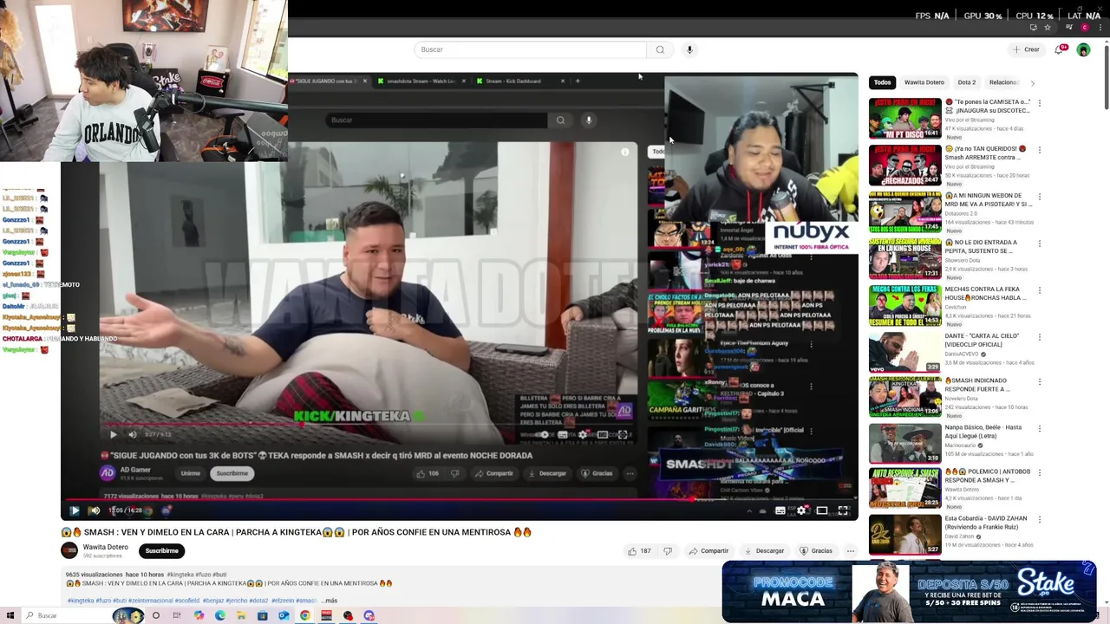Open more actions menu beside Gracias
The image size is (1110, 624).
coord(851,551)
